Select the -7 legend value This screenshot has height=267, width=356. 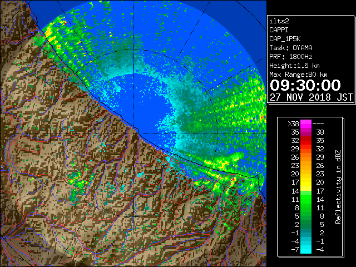[295, 250]
